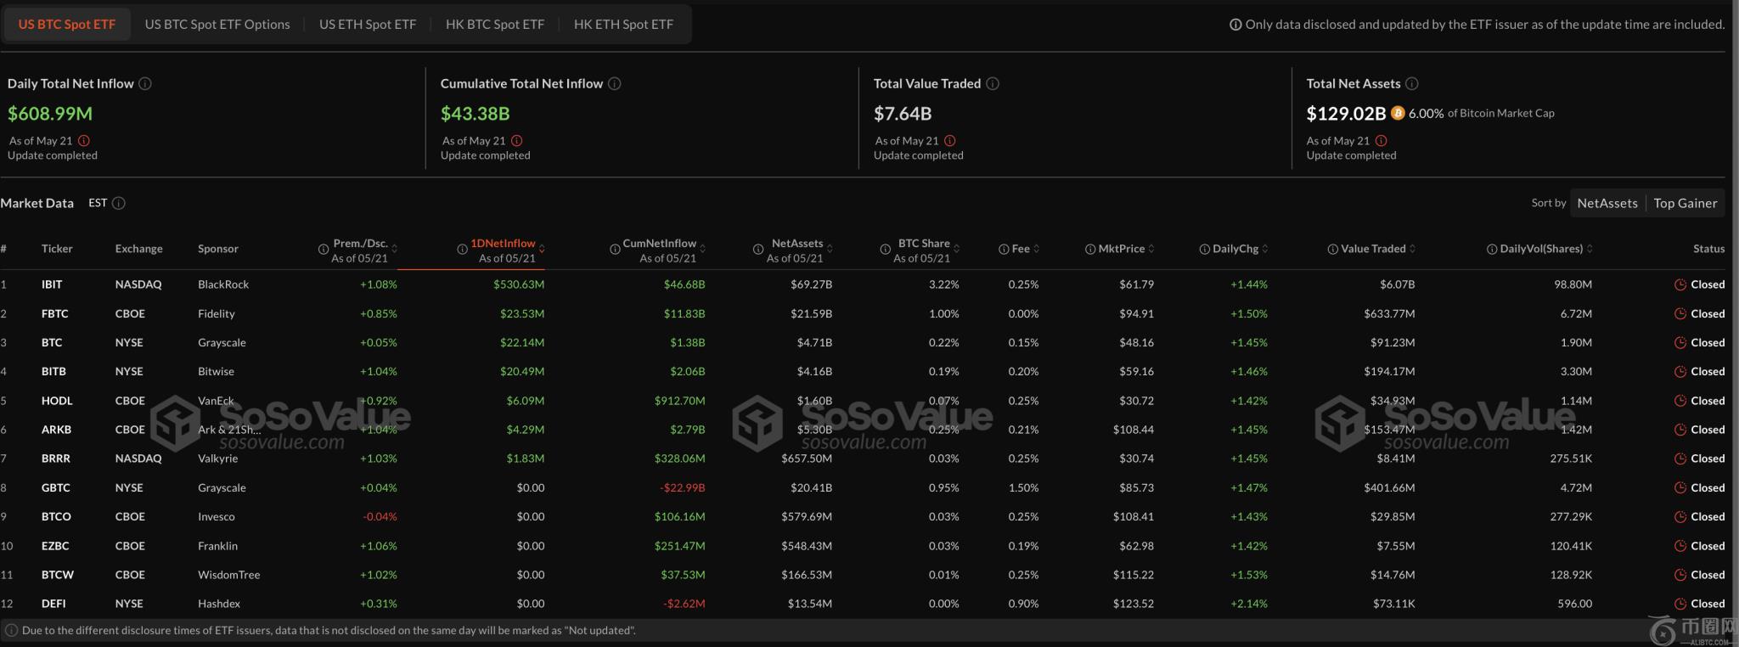Click info icon beside Daily Total Net Inflow
Screen dimensions: 1739x647
coord(145,83)
